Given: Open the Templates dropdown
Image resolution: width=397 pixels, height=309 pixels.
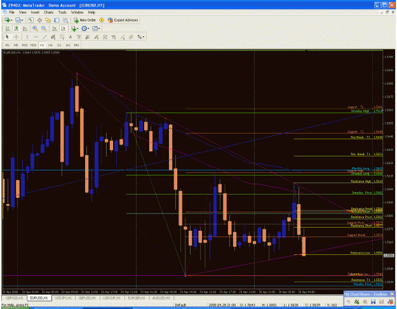Looking at the screenshot, I should pos(96,29).
